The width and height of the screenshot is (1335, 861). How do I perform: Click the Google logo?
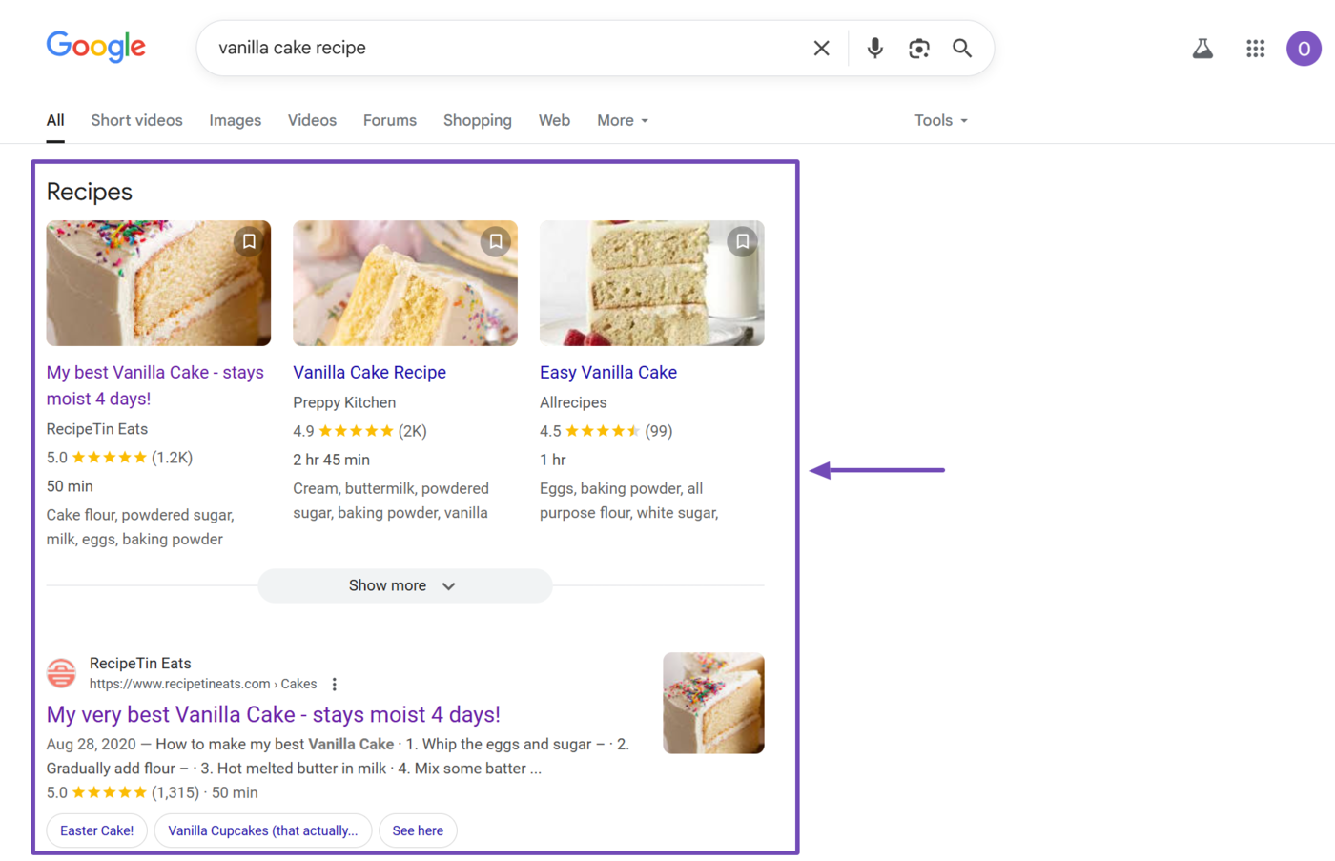click(x=95, y=46)
